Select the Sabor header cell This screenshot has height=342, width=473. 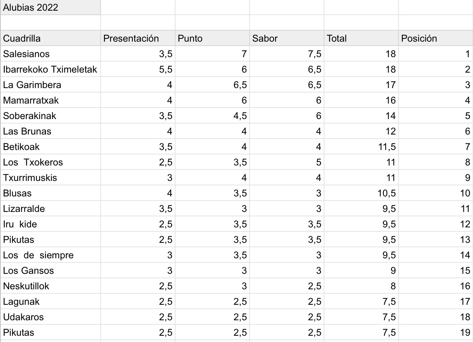pos(287,38)
